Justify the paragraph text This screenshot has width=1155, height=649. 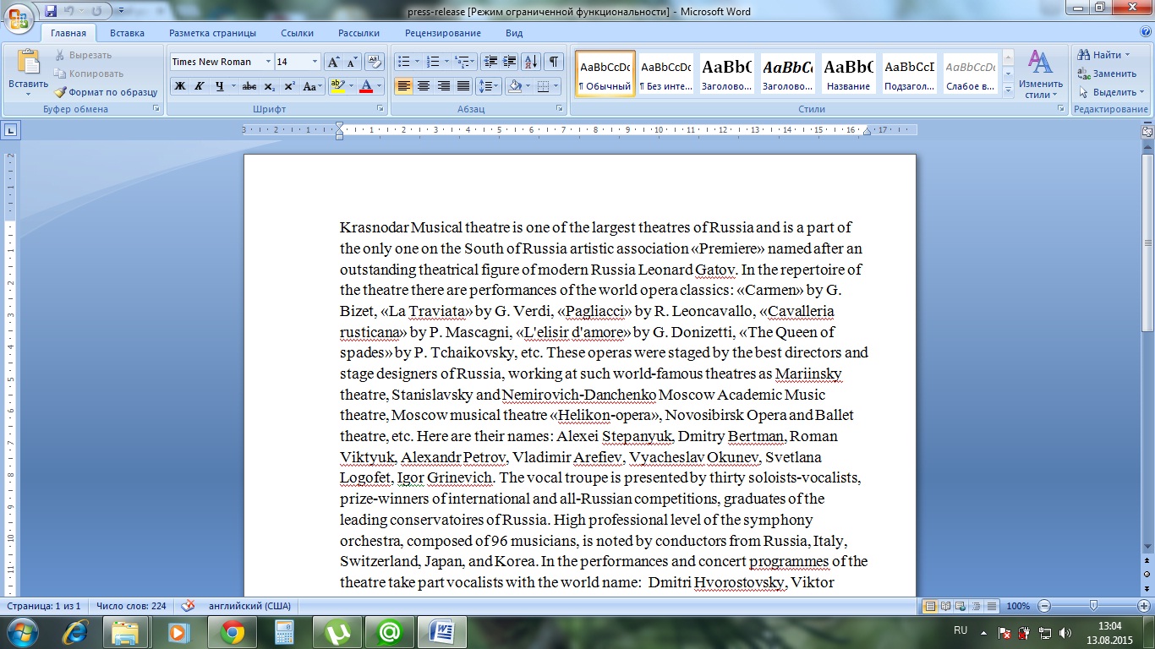click(463, 86)
